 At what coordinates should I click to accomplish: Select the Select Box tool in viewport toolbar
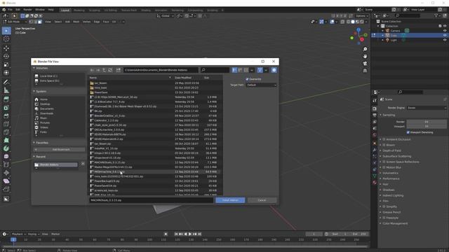point(6,31)
